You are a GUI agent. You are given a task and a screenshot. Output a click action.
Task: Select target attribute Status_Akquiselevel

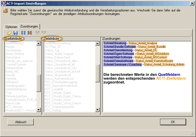(x=58, y=75)
